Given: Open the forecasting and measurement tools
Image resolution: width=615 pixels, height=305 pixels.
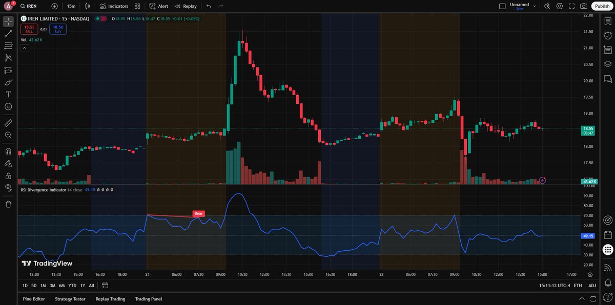Looking at the screenshot, I should 8,70.
